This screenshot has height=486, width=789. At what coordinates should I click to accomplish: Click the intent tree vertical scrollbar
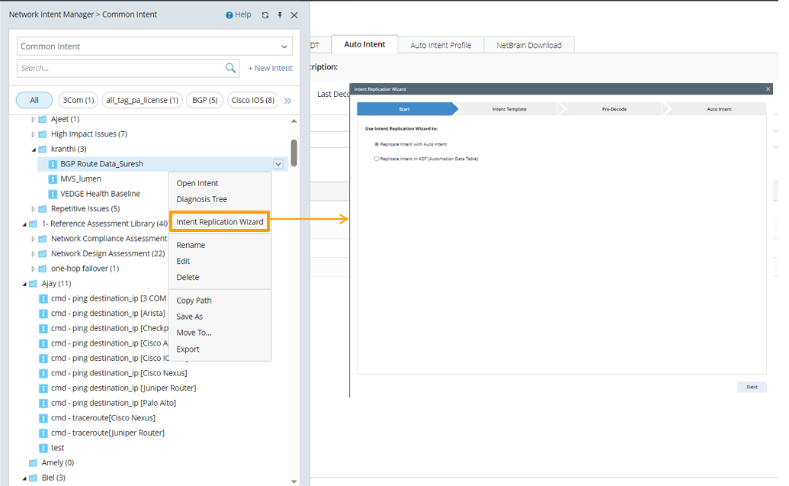click(294, 153)
